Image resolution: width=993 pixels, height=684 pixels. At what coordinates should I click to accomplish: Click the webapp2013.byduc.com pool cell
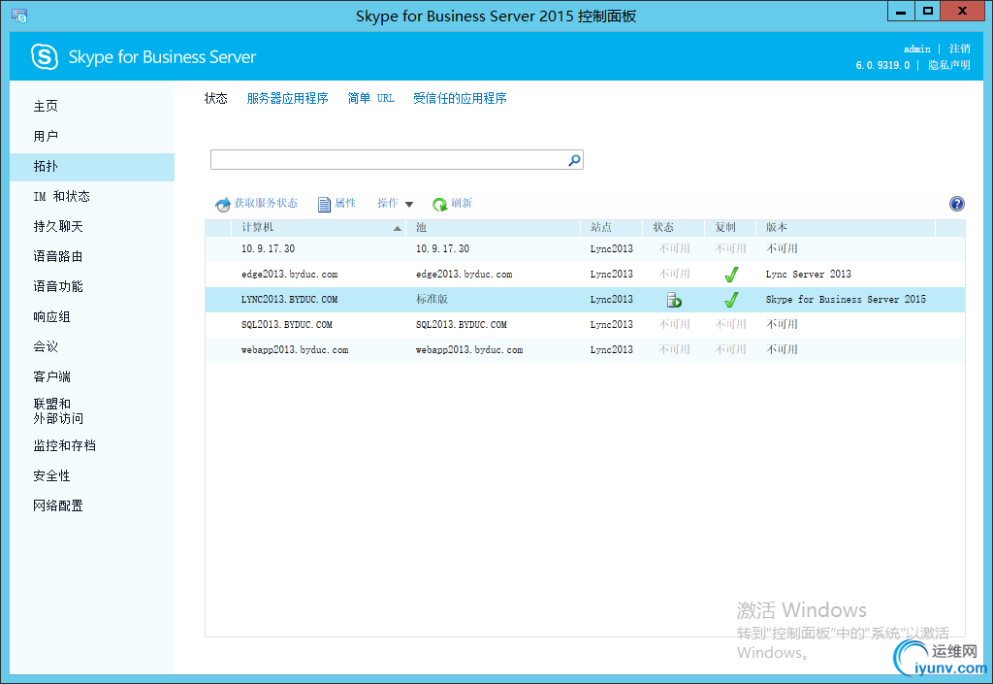(469, 349)
